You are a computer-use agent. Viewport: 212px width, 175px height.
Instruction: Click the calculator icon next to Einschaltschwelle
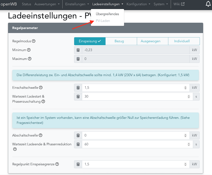click(78, 88)
